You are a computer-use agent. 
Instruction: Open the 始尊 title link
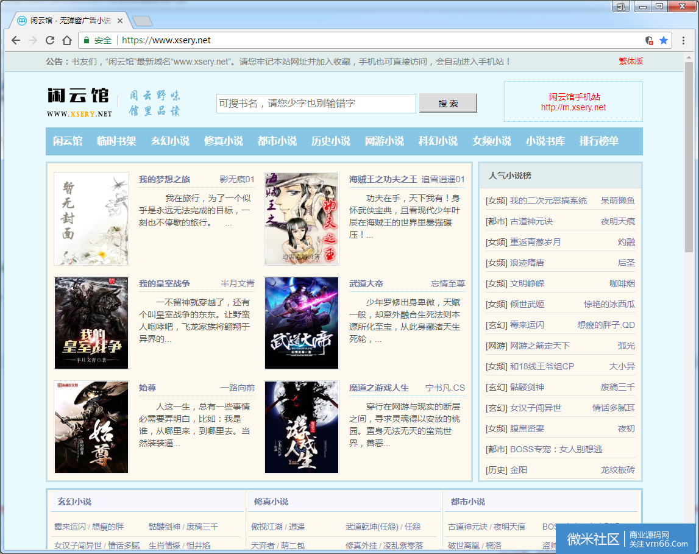(x=147, y=388)
